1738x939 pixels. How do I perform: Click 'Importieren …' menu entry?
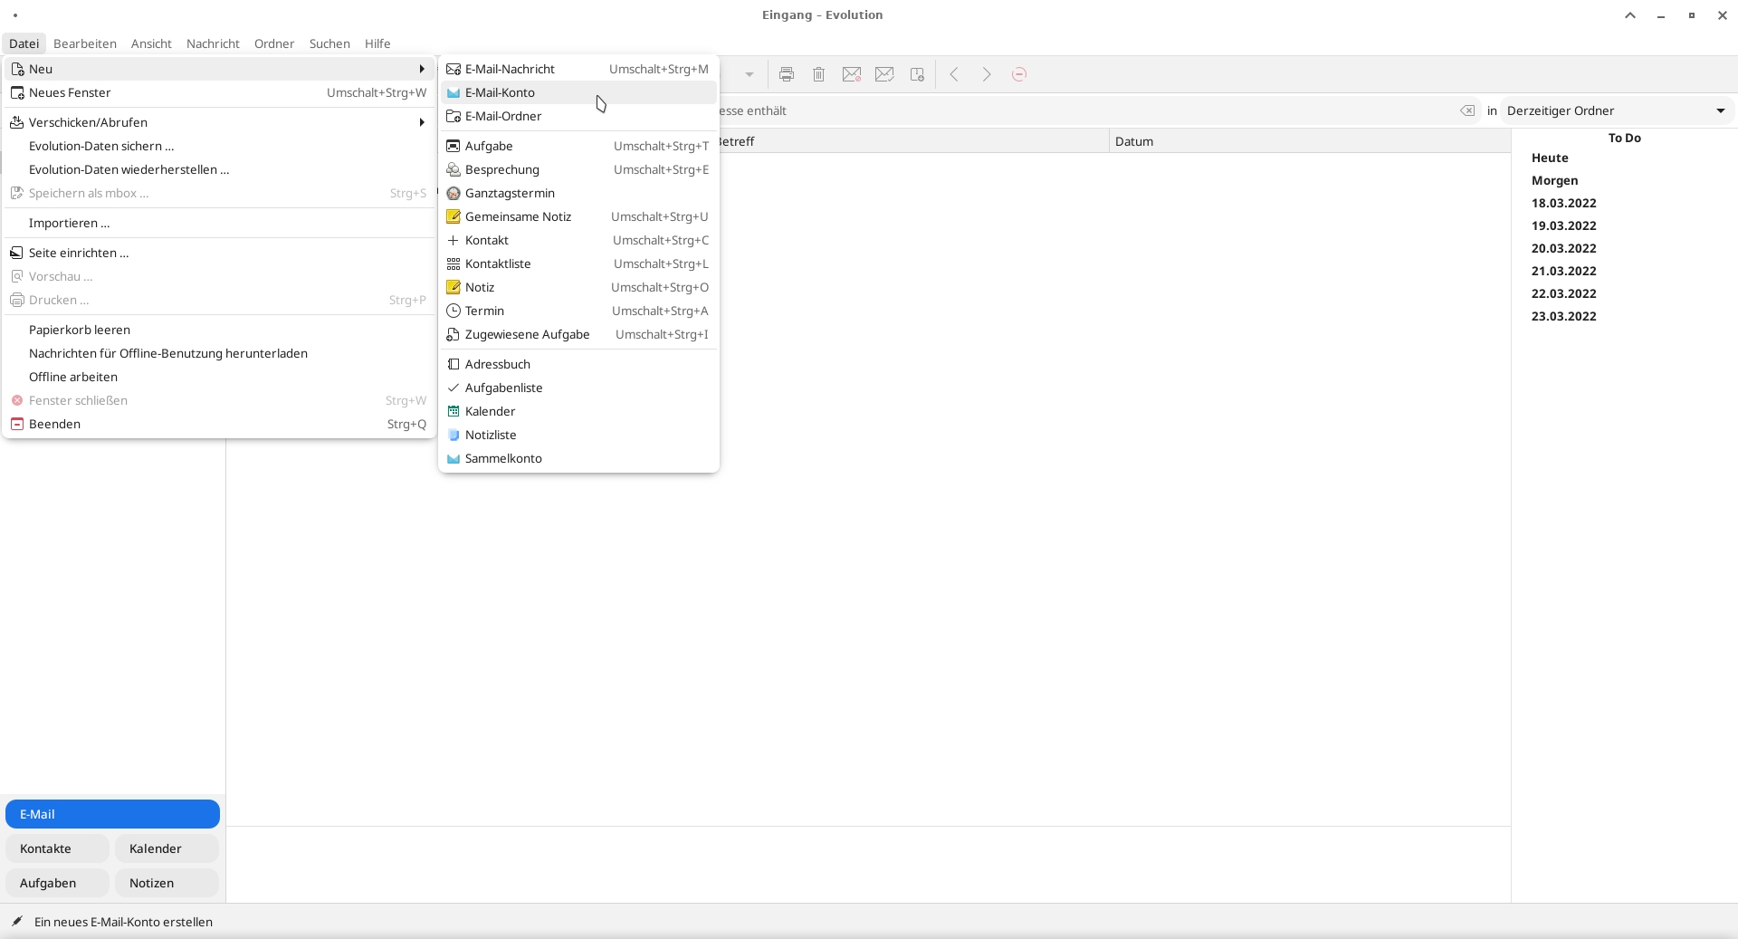pyautogui.click(x=220, y=223)
